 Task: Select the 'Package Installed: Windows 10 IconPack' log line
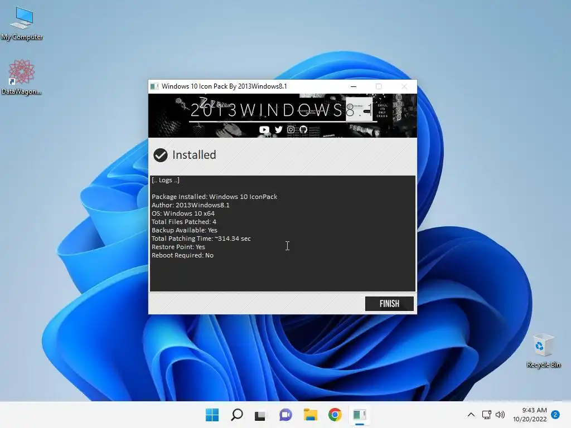(214, 197)
